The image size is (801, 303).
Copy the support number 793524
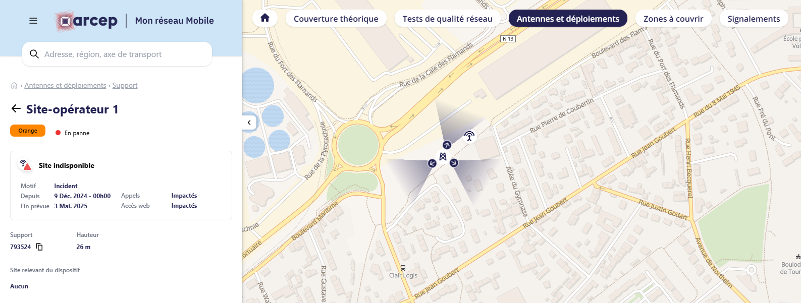click(x=39, y=247)
